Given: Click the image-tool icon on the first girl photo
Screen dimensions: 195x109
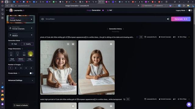Looking at the screenshot, I should [68, 44].
